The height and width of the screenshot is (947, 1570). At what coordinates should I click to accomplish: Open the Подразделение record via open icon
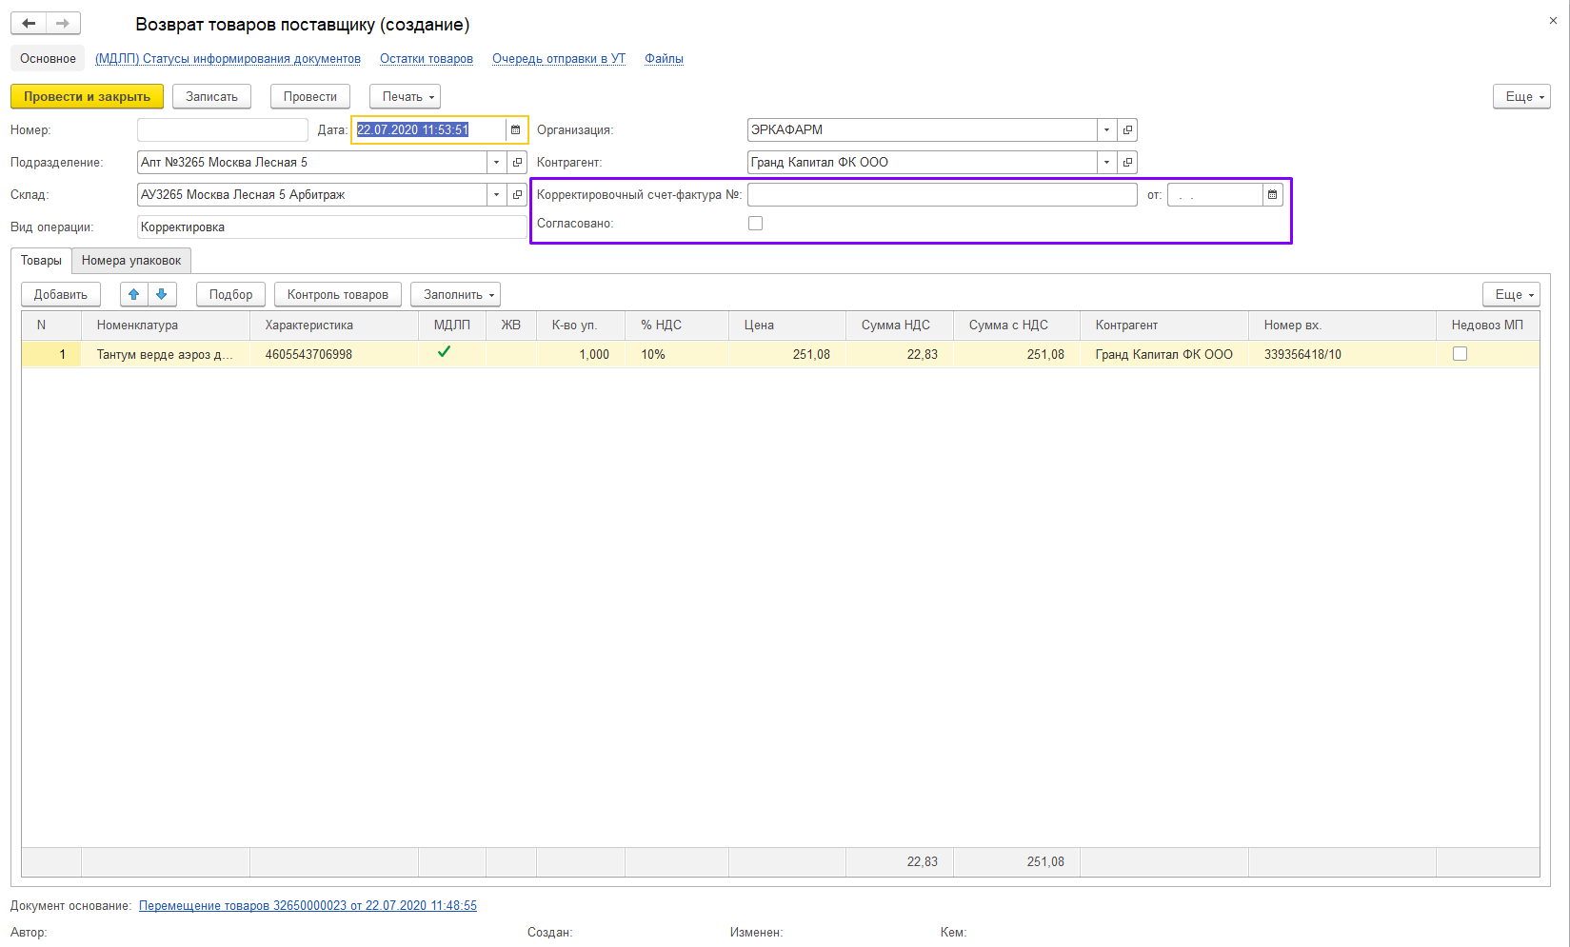click(517, 163)
